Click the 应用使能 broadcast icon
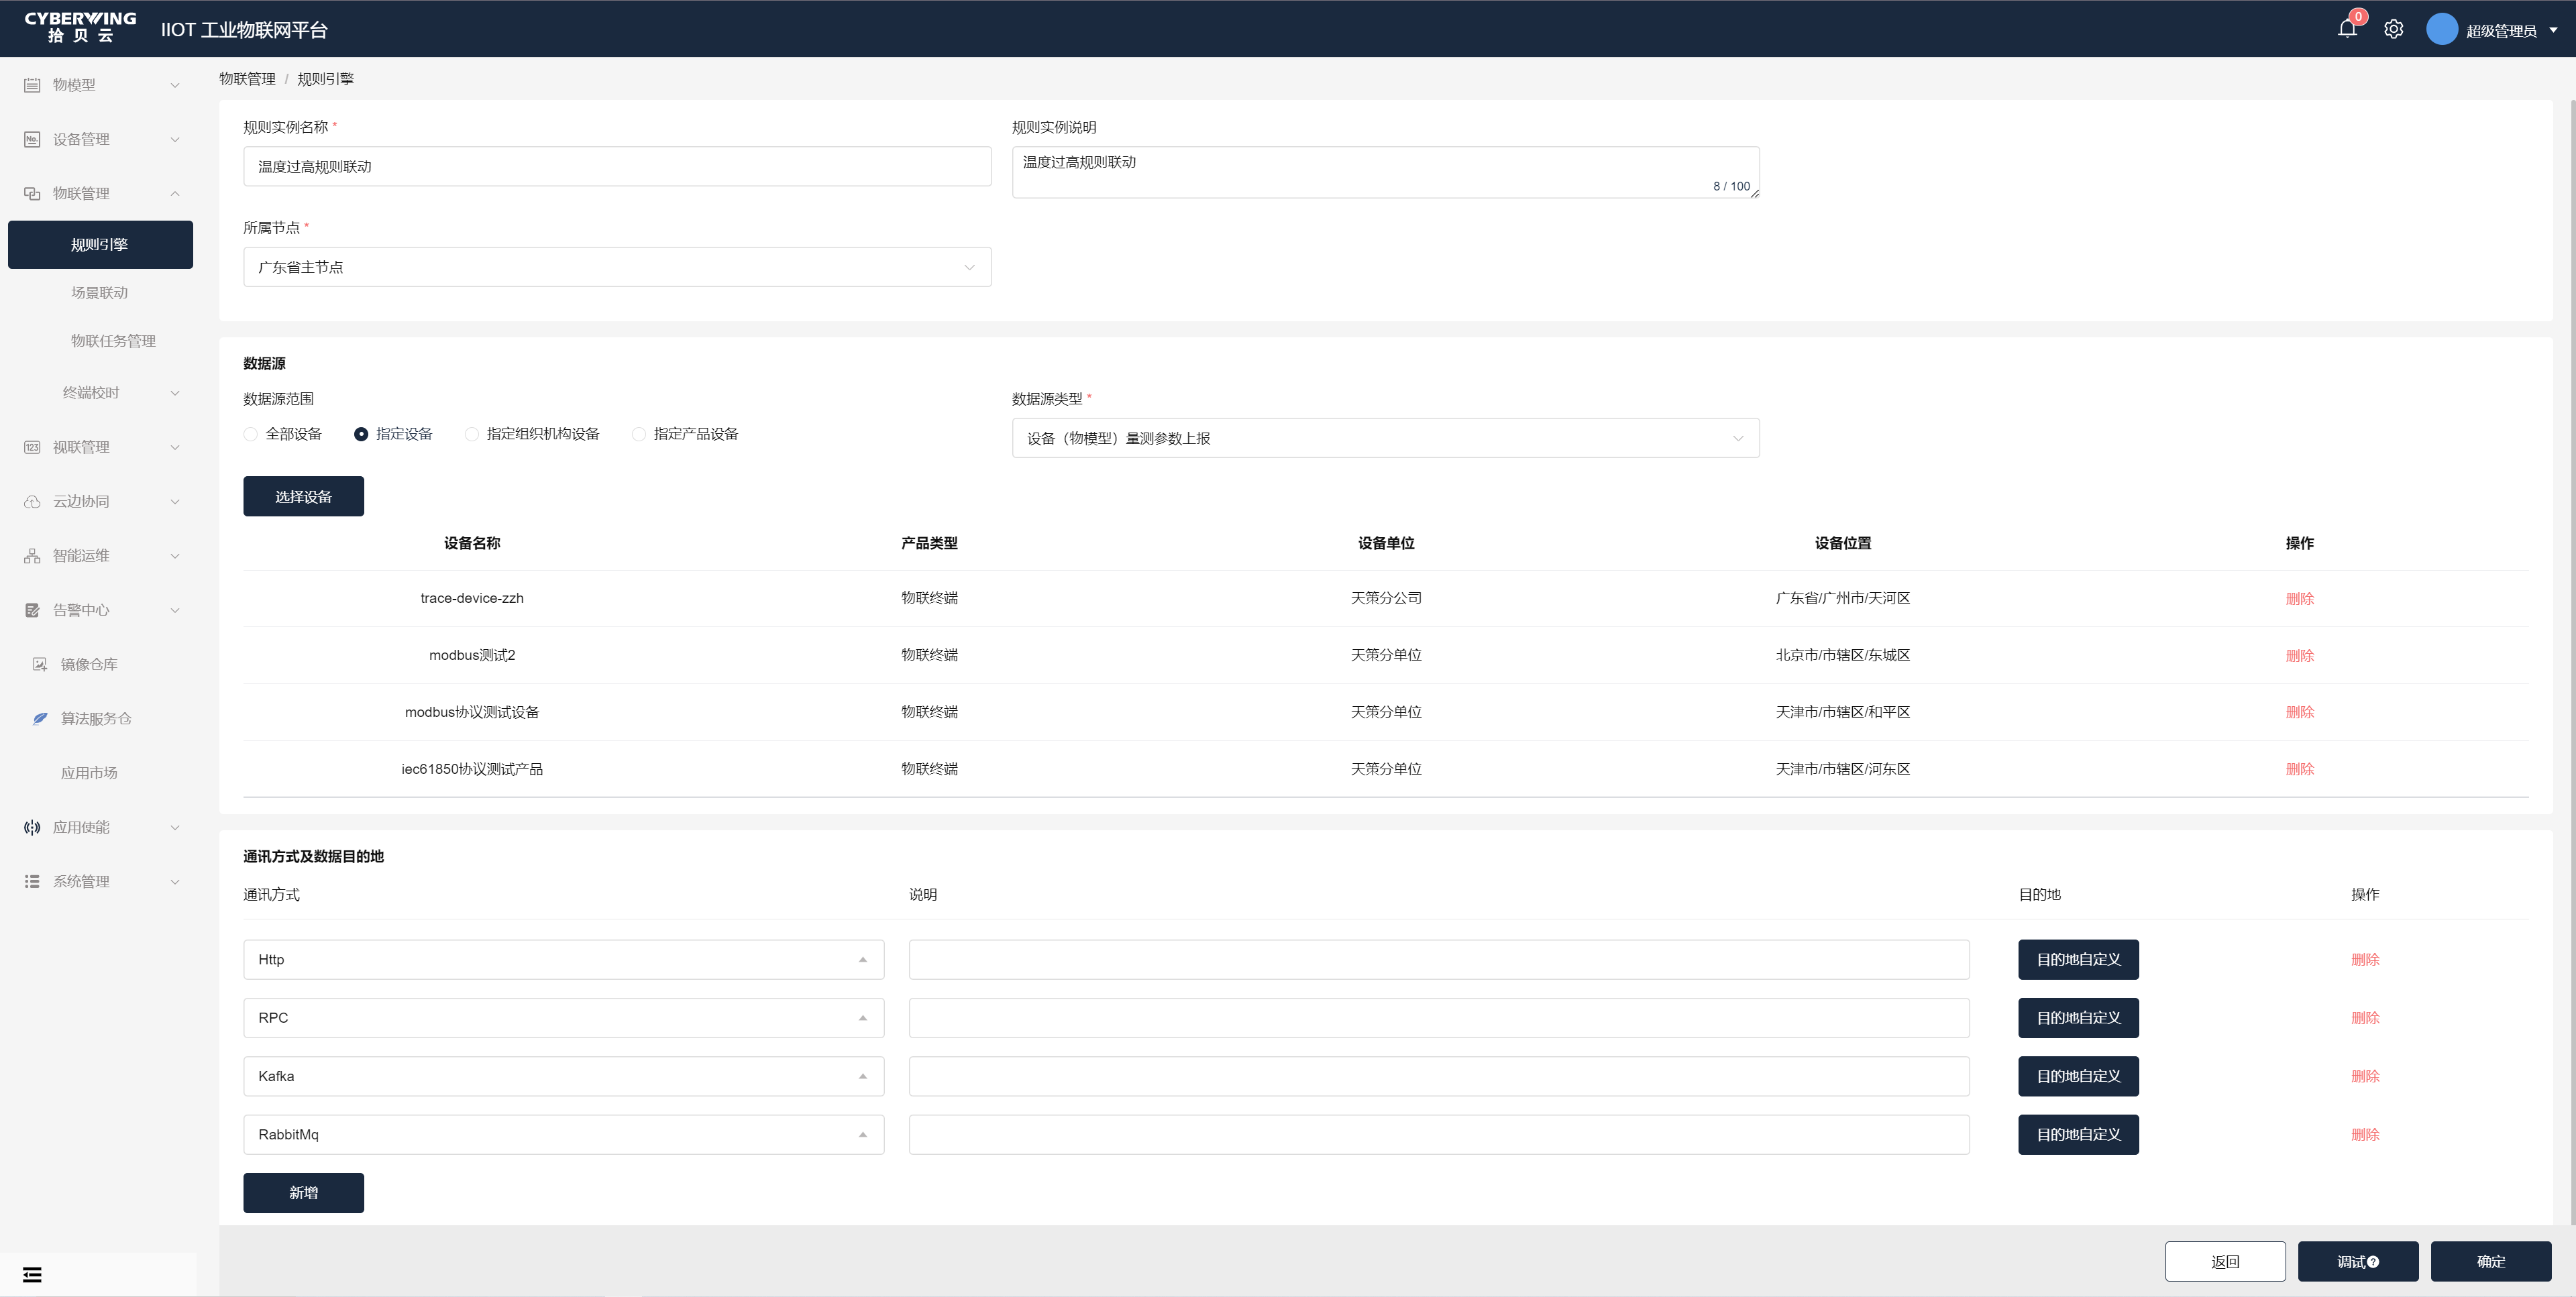Screen dimensions: 2576x1297 (32, 827)
